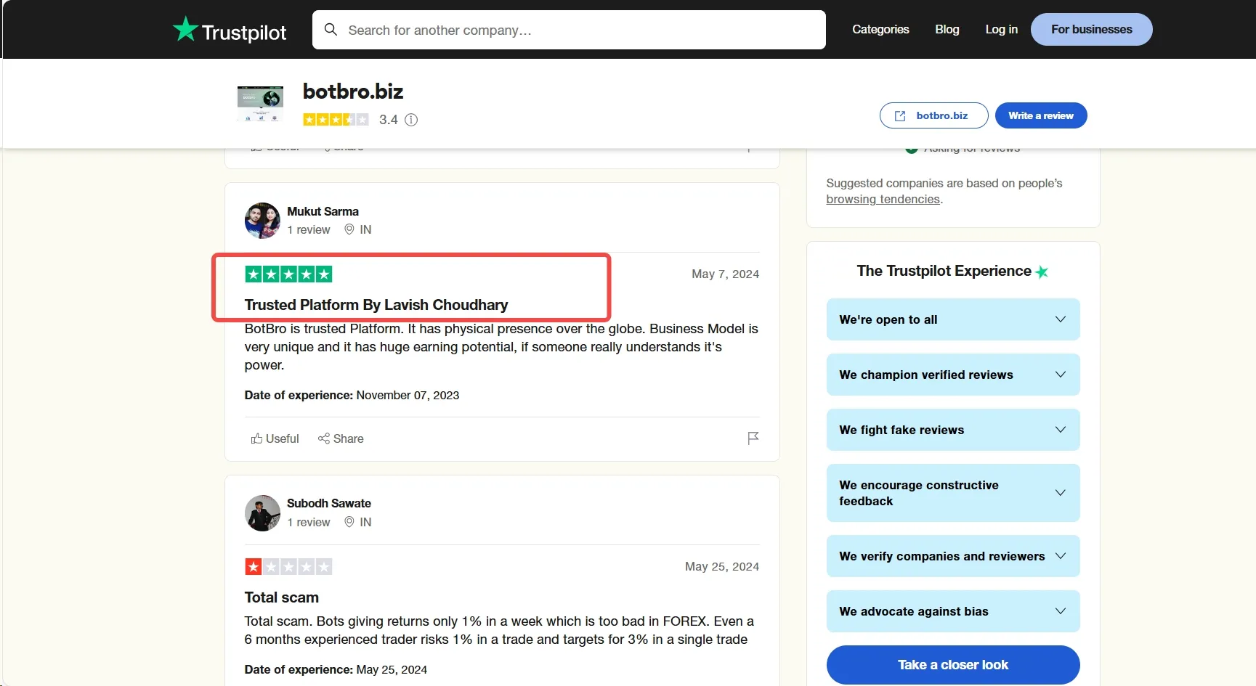Click the Take a closer look button
The image size is (1256, 686).
point(953,665)
